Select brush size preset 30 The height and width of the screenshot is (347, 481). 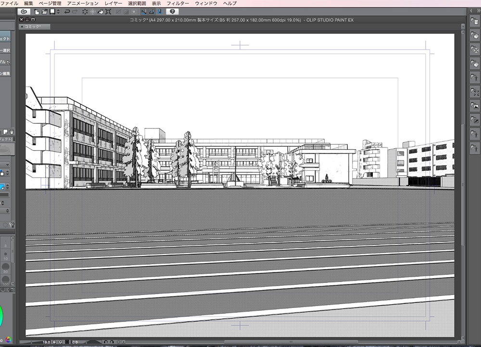point(5,268)
